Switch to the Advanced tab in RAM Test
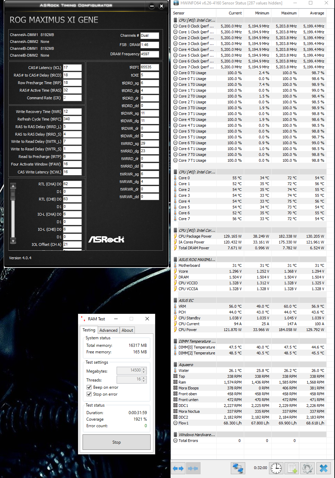This screenshot has width=335, height=478. (108, 330)
